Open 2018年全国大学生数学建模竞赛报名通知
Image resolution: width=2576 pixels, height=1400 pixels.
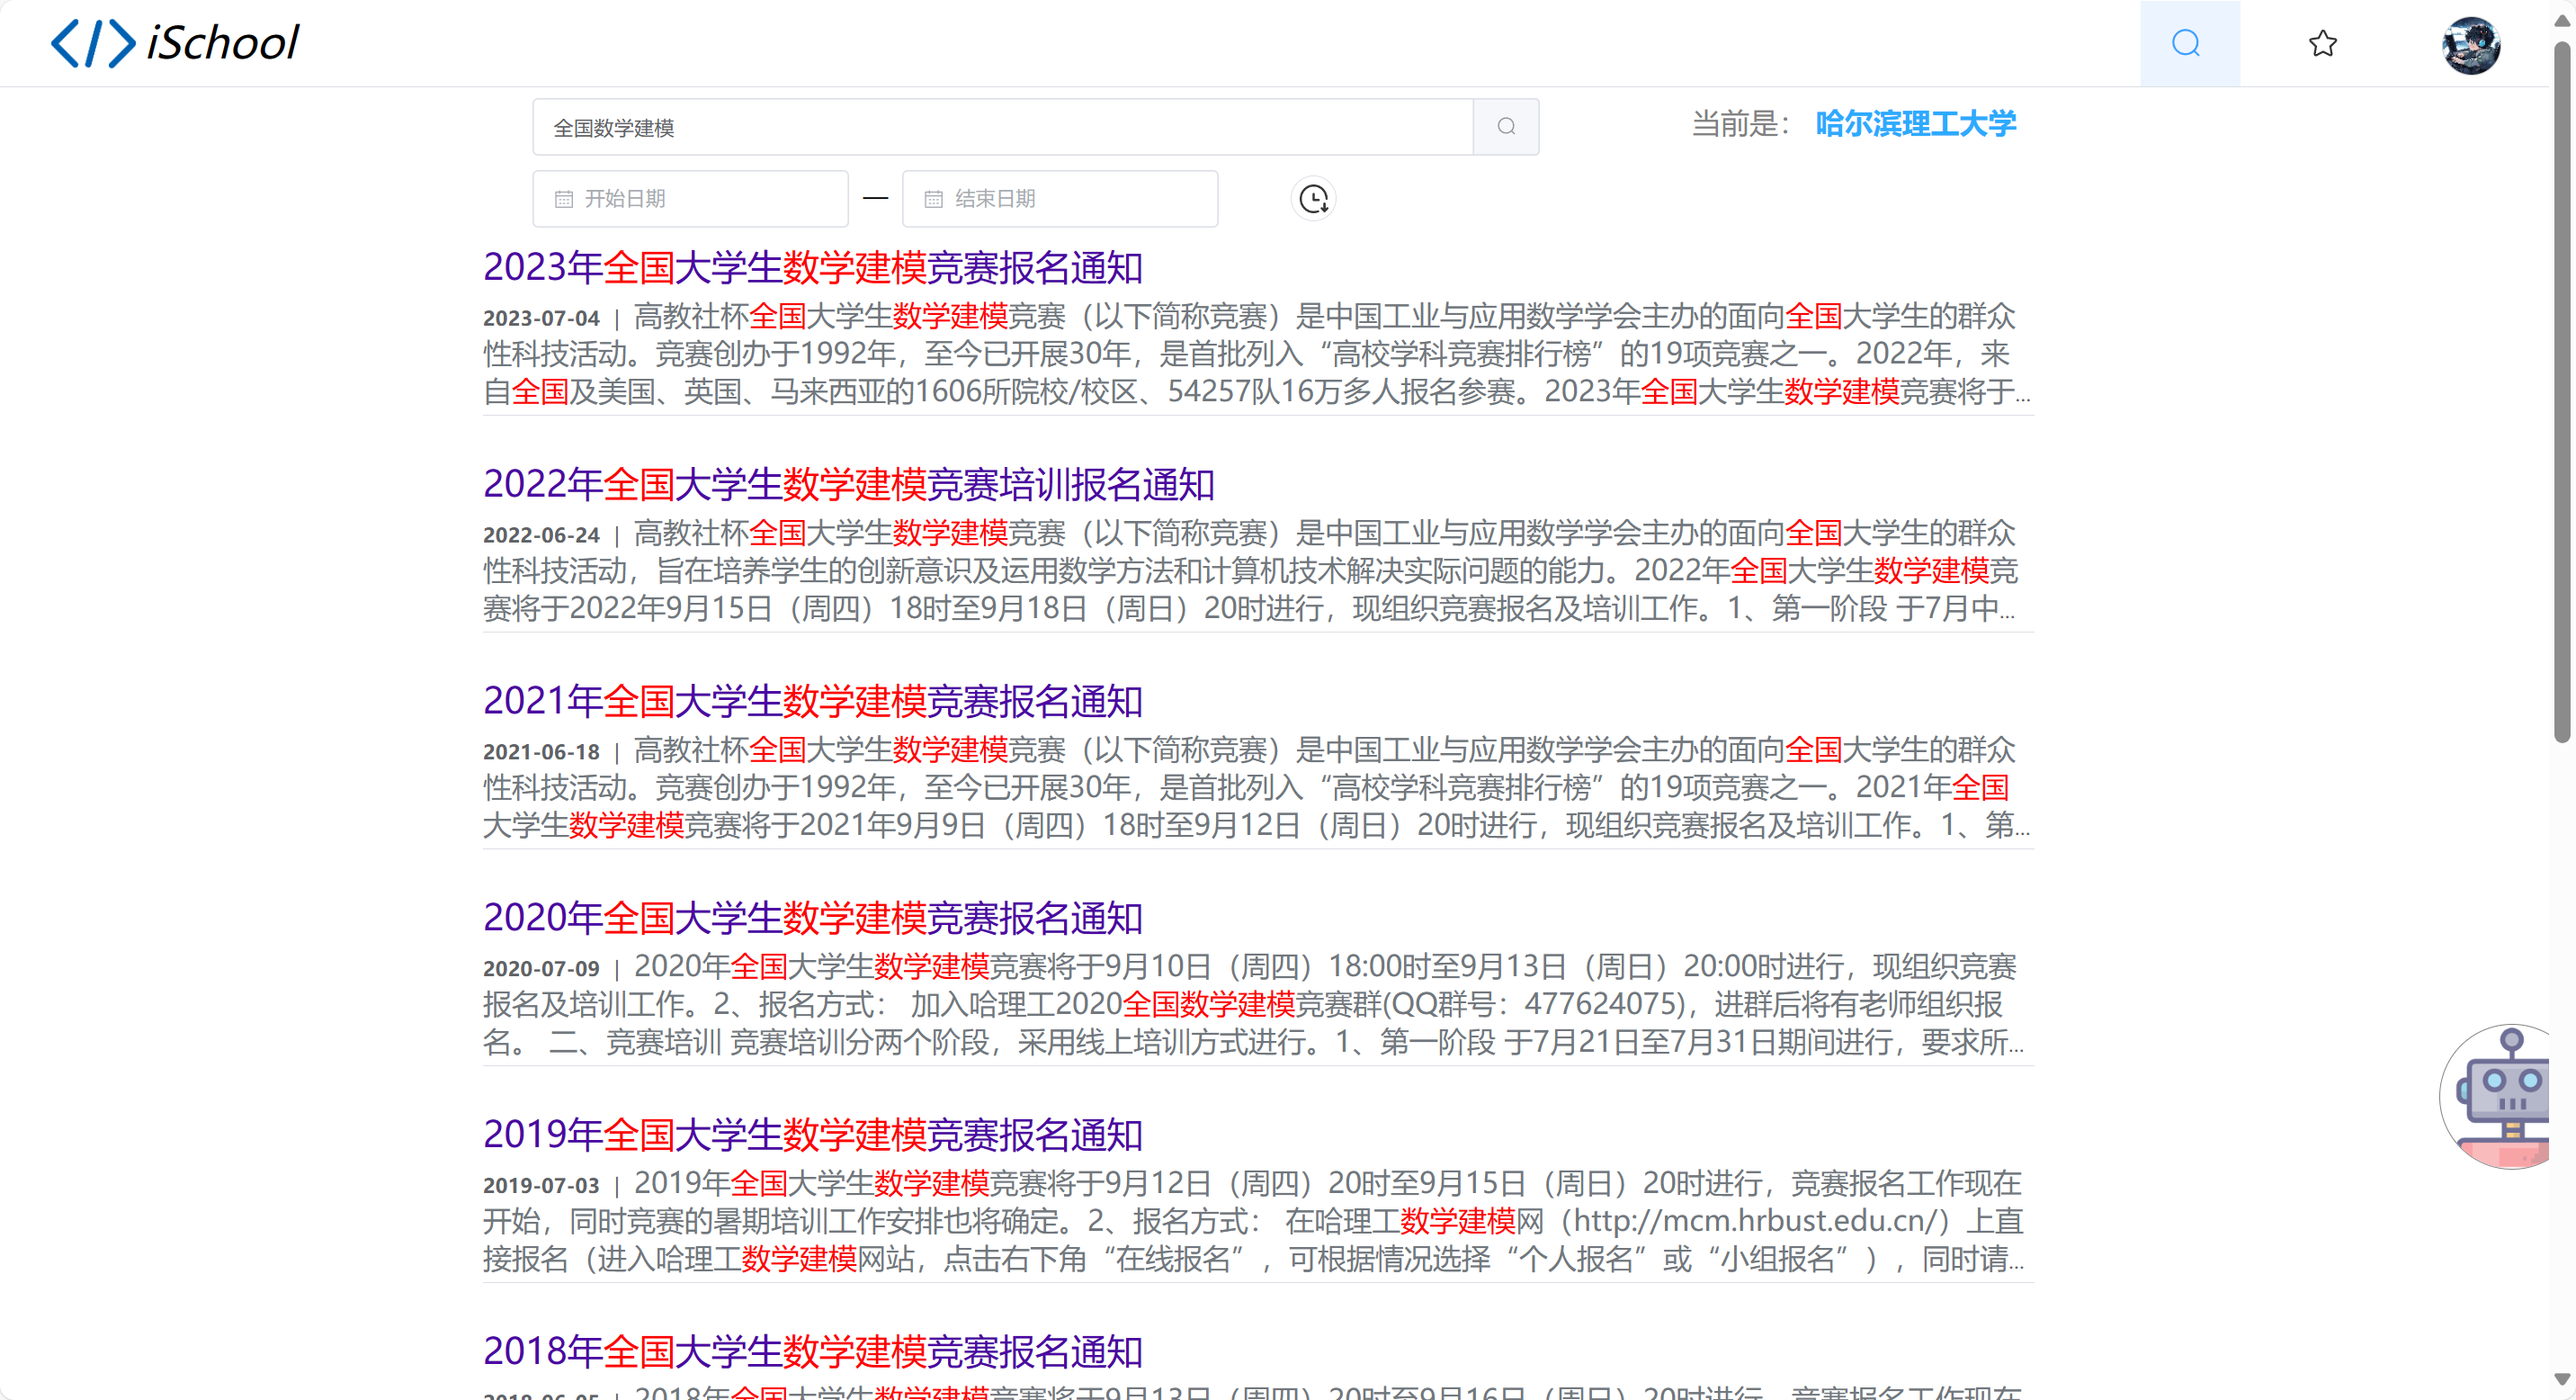point(812,1351)
